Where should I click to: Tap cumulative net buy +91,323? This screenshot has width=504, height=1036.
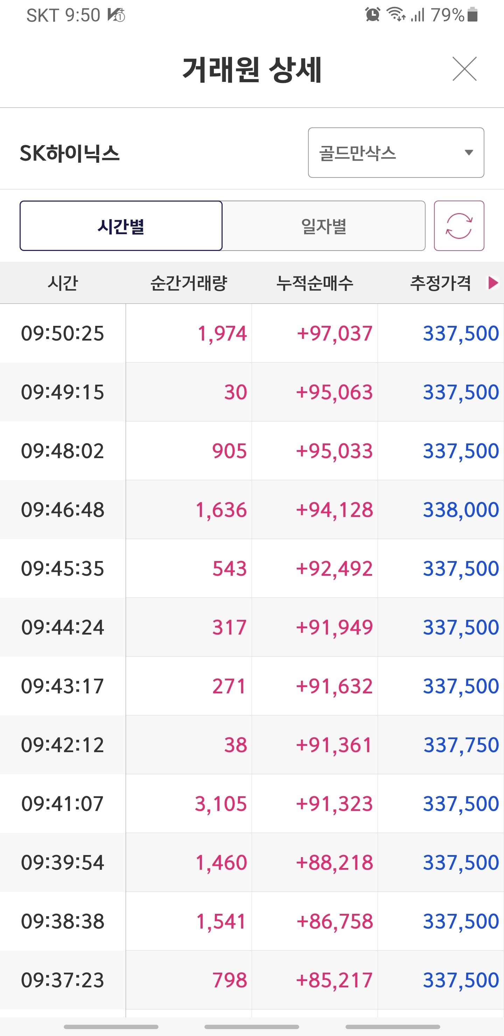click(x=334, y=804)
